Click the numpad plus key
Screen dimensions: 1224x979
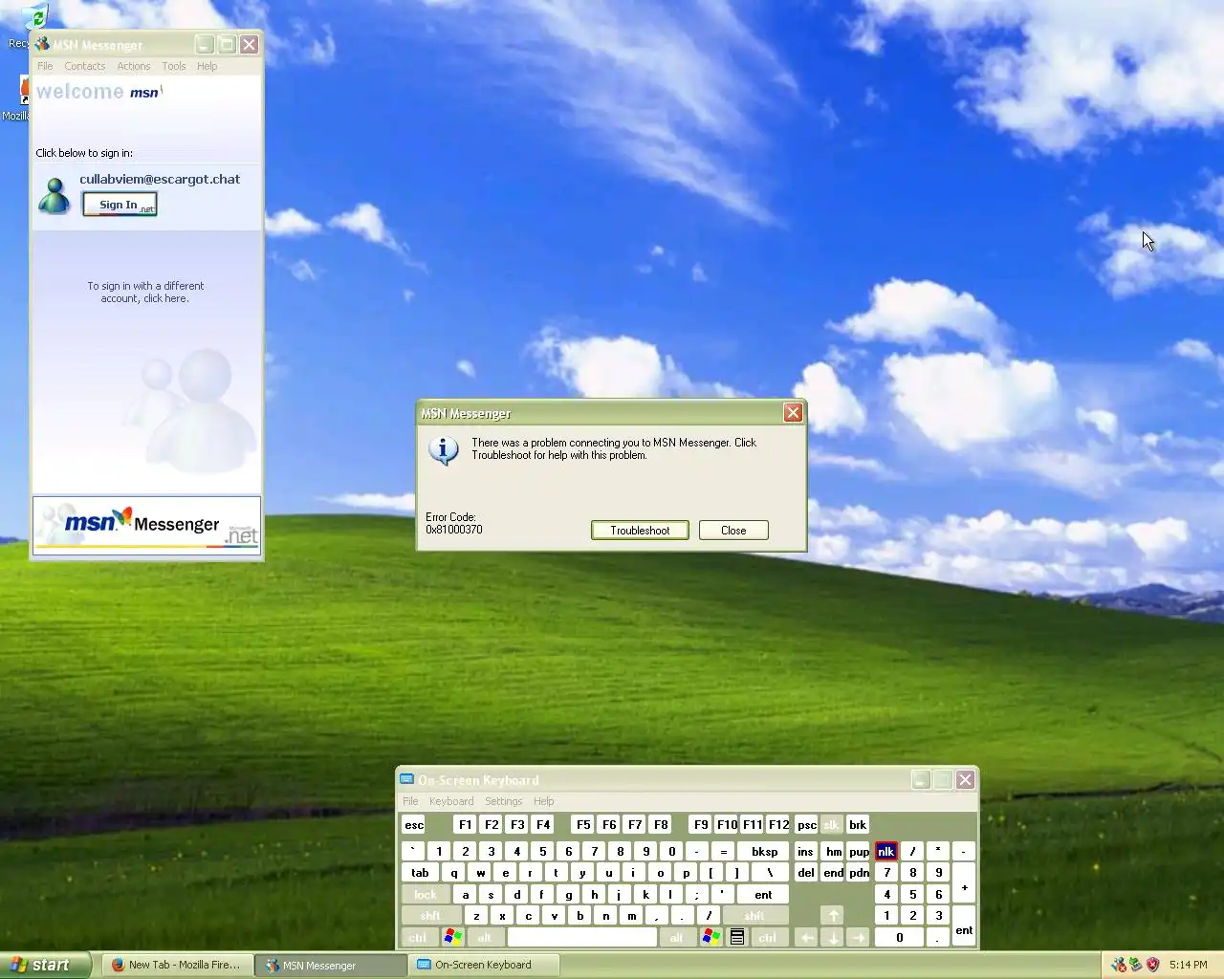coord(964,883)
